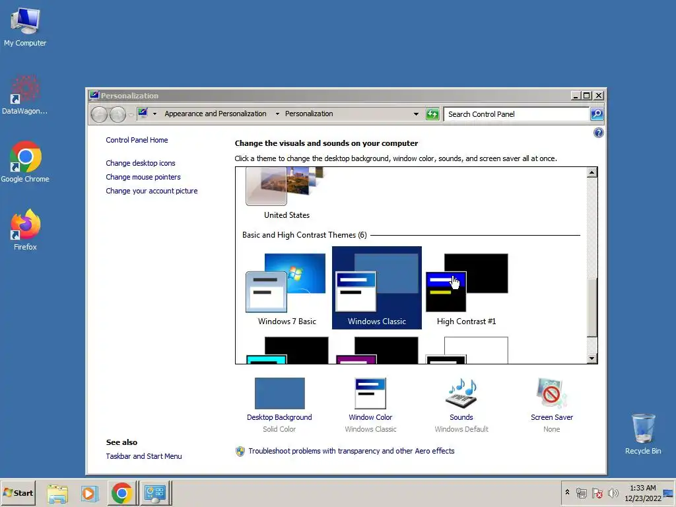Open the Window Color icon
The width and height of the screenshot is (676, 507).
click(x=370, y=393)
